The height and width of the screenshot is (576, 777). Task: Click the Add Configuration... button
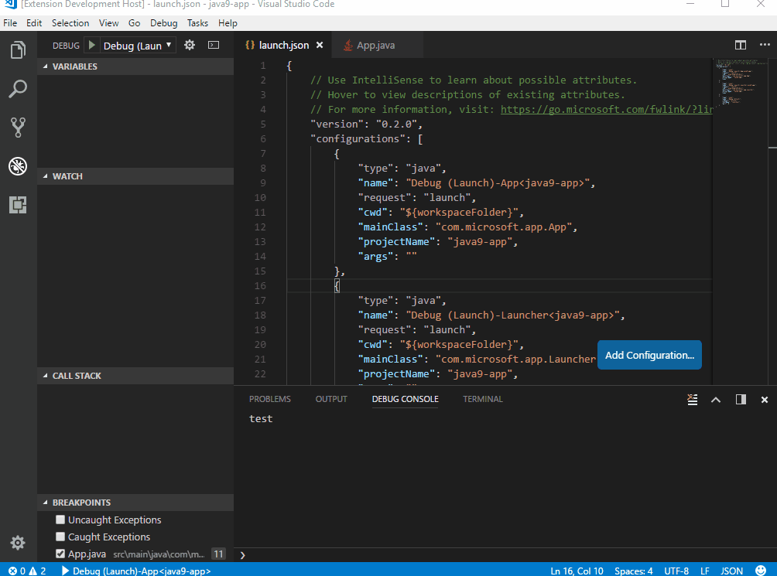[649, 356]
